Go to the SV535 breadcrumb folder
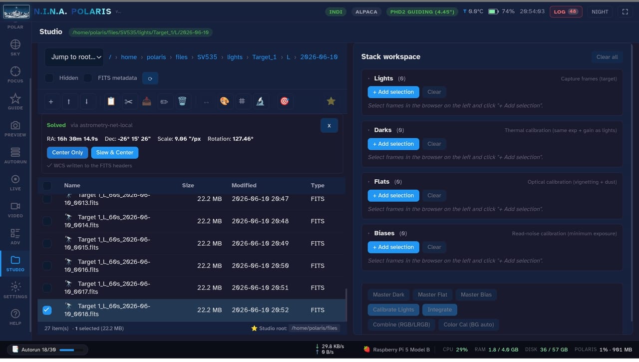The height and width of the screenshot is (362, 639). 207,57
